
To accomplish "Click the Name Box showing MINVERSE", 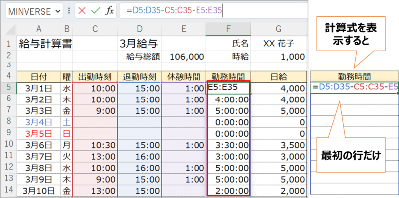I will click(34, 11).
